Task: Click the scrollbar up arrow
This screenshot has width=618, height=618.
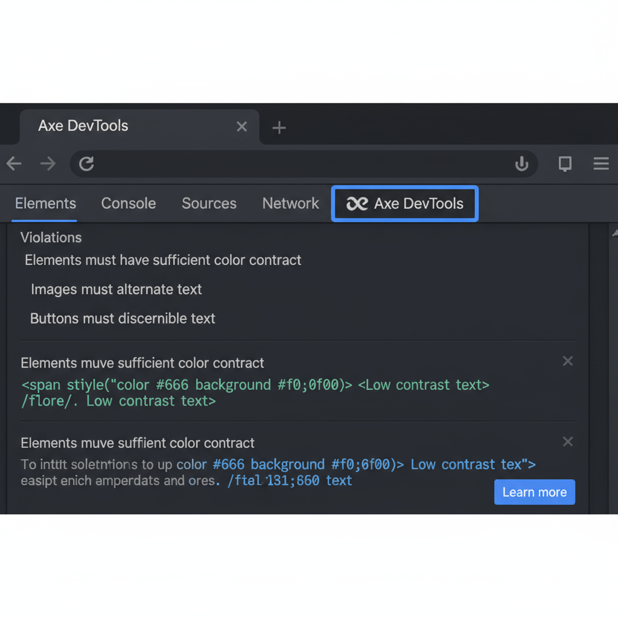Action: (614, 234)
